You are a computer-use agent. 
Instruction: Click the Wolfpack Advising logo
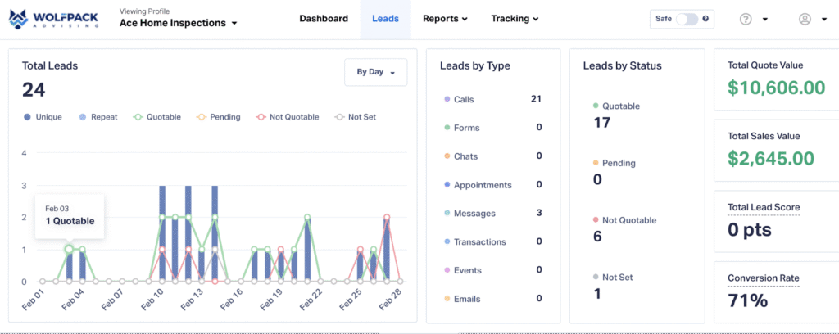(53, 19)
